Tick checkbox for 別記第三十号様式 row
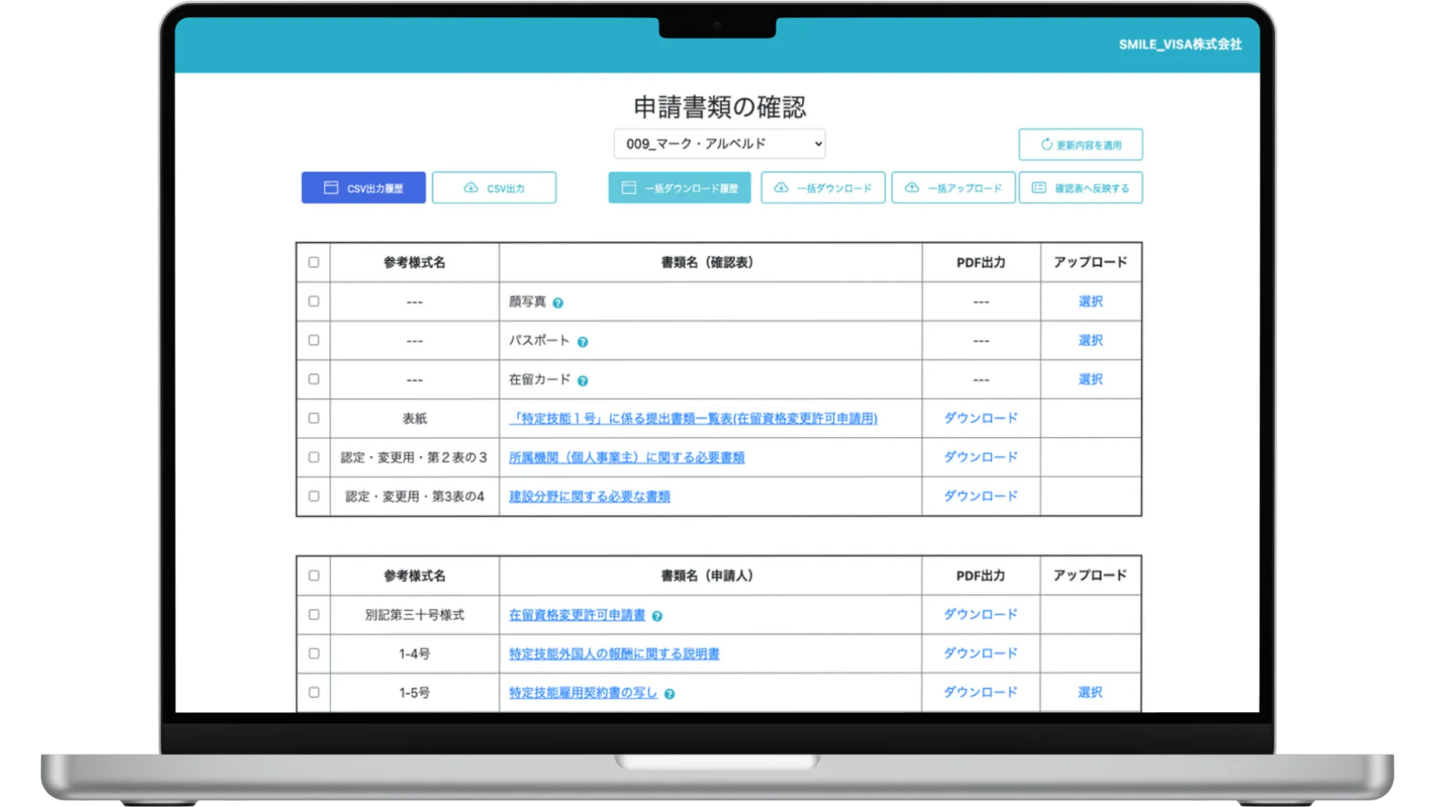 click(x=313, y=614)
